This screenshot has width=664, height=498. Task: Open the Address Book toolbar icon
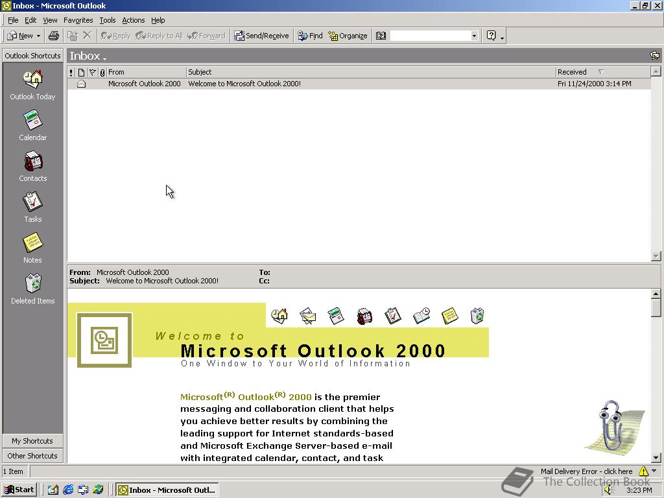click(381, 36)
